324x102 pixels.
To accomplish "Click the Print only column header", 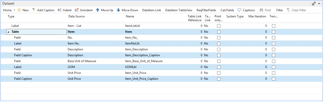I will (219, 18).
